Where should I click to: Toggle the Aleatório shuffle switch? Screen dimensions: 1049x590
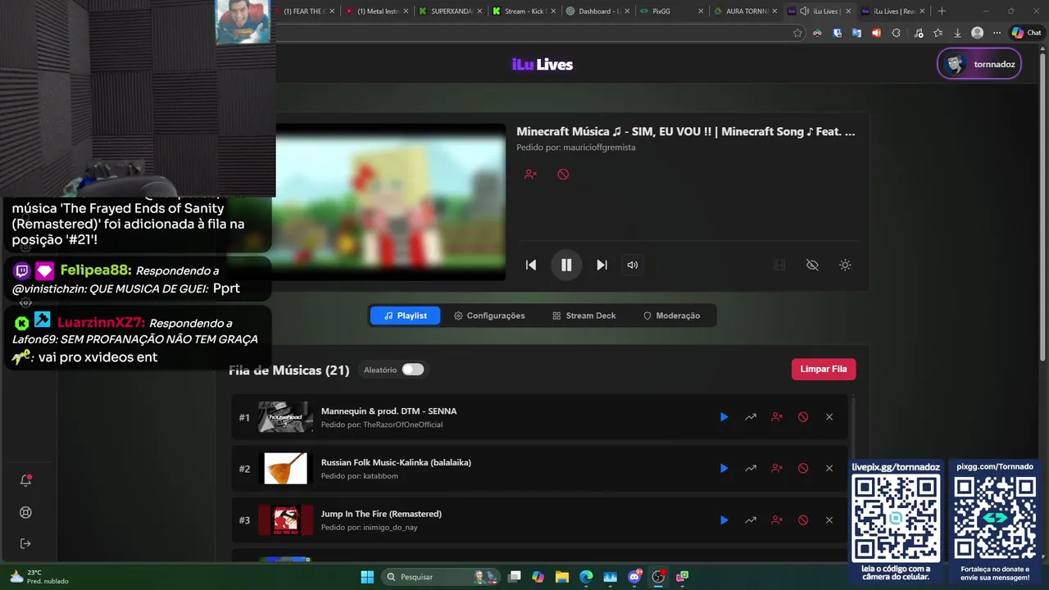pos(413,370)
